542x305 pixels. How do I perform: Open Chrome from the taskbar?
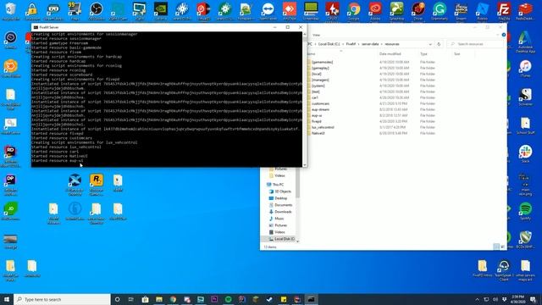(x=173, y=299)
